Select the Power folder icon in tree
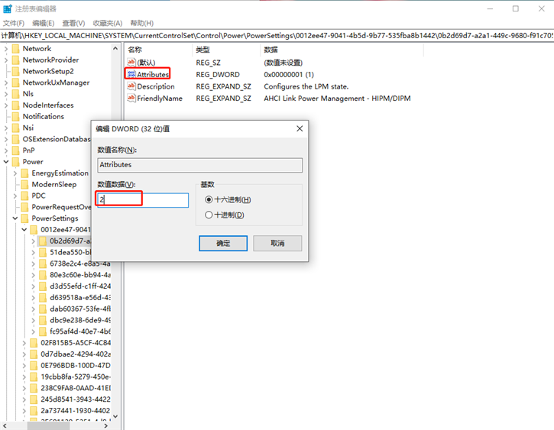Screen dimensions: 554x430 (15, 162)
